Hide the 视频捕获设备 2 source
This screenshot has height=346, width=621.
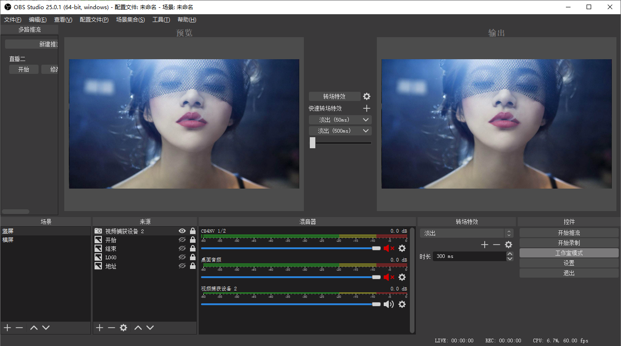[x=182, y=231]
